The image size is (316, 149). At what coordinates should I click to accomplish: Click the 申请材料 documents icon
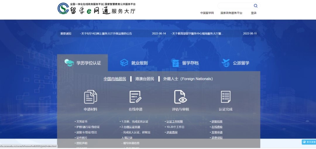pos(90,97)
